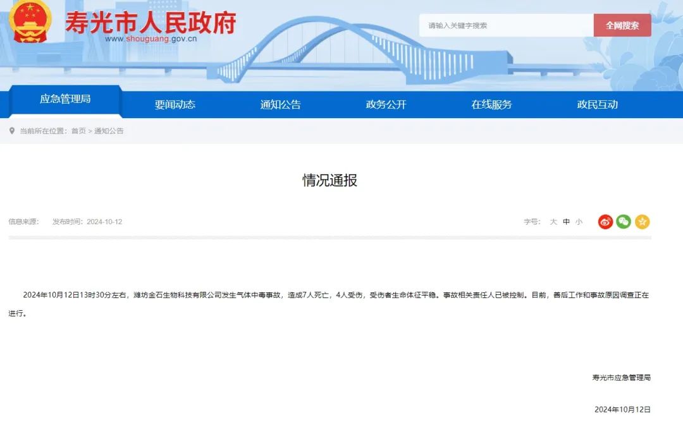The width and height of the screenshot is (683, 432).
Task: Open the 政民互动 navigation item
Action: pyautogui.click(x=597, y=105)
